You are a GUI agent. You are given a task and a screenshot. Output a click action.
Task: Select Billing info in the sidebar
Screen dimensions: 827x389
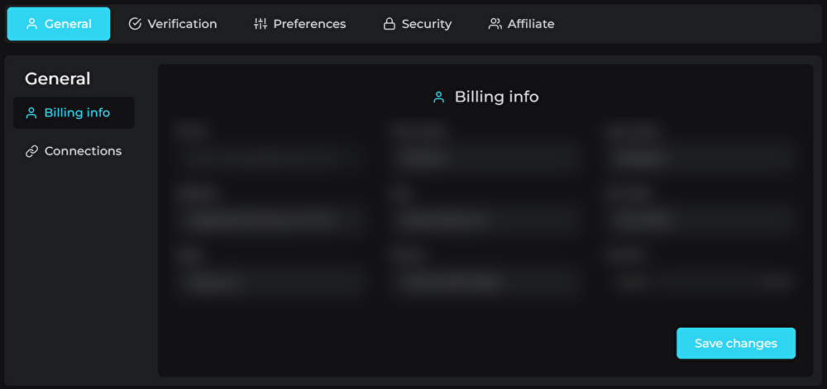[77, 113]
